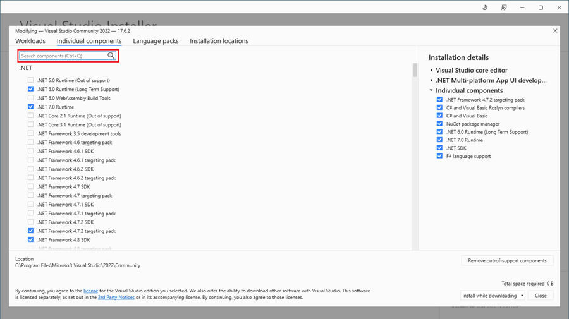
Task: Uncheck F# language support
Action: click(439, 156)
